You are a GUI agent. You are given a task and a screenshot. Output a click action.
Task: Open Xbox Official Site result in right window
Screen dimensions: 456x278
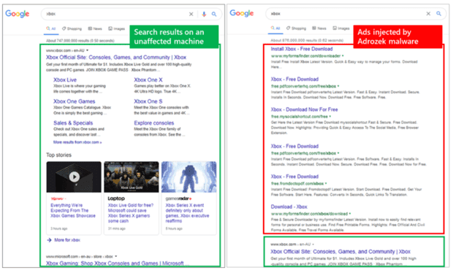click(341, 252)
